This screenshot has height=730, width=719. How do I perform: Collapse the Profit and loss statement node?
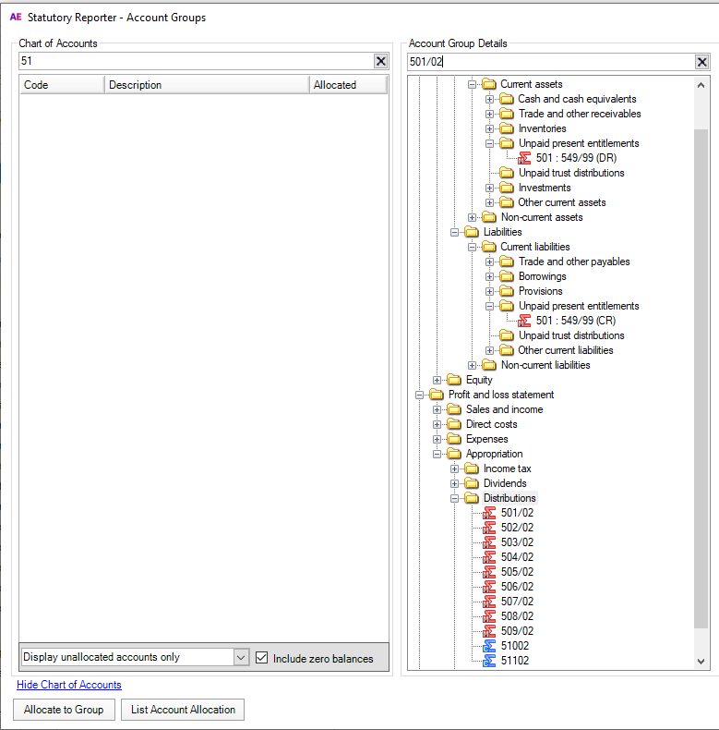tap(420, 395)
